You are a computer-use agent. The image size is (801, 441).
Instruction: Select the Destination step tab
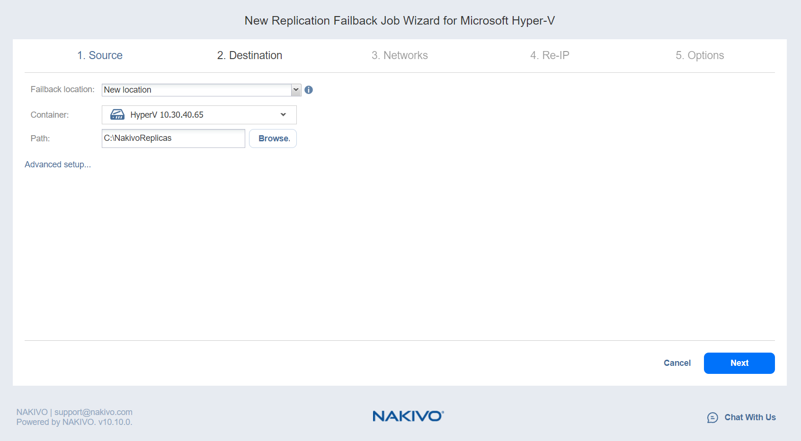click(249, 55)
